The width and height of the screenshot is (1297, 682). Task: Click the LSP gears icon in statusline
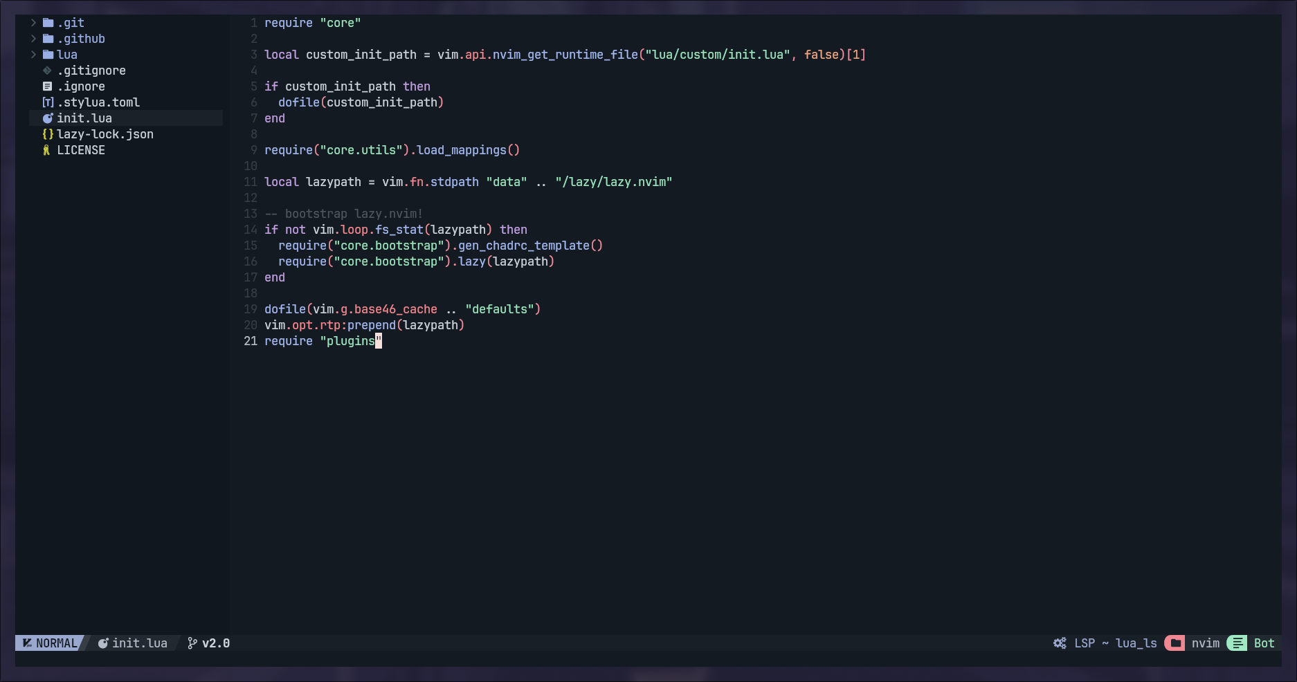point(1060,643)
